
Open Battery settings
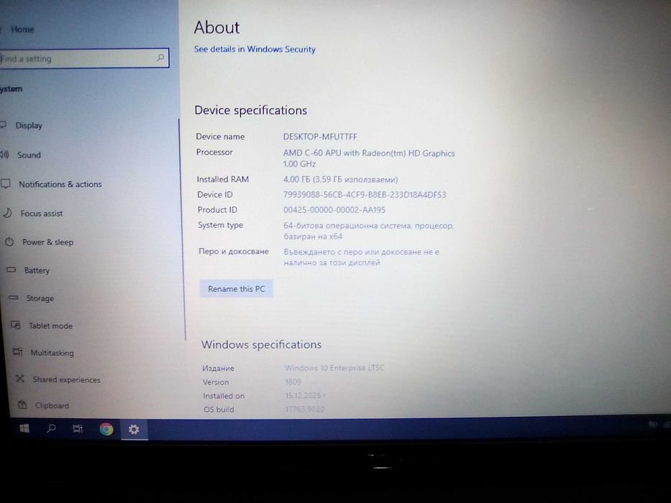click(37, 270)
